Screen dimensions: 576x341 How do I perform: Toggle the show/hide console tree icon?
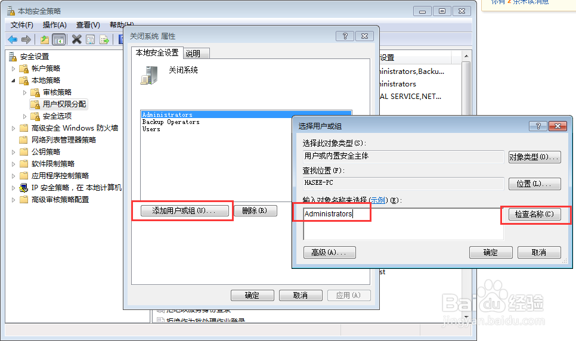[59, 39]
